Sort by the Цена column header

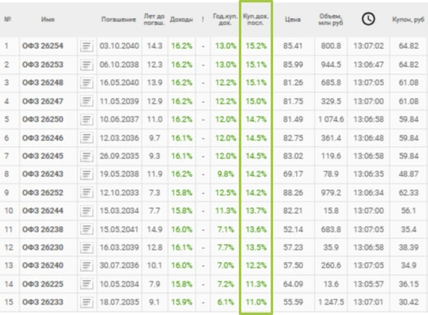click(x=293, y=20)
